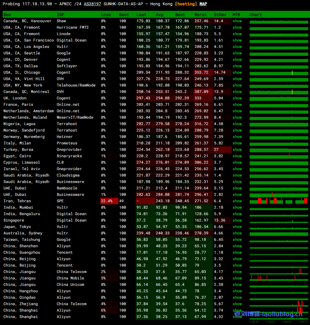This screenshot has width=310, height=325.
Task: Click the hosting tag in header
Action: 186,4
